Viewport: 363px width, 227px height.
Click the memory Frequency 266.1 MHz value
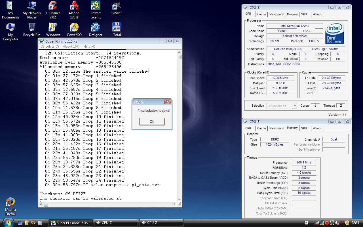[304, 163]
